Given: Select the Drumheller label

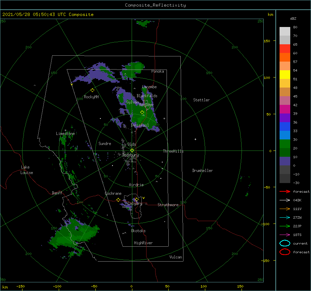Looking at the screenshot, I should (202, 171).
